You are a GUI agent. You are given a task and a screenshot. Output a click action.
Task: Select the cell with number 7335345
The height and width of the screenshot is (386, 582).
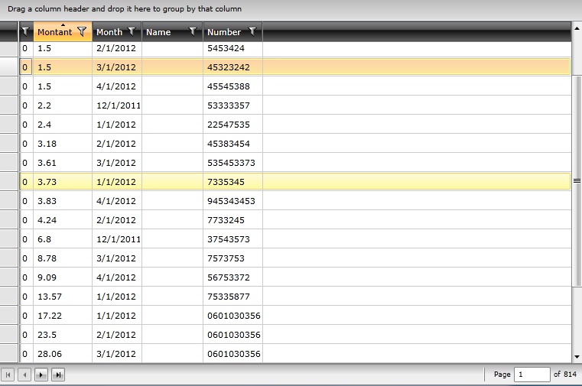click(232, 182)
